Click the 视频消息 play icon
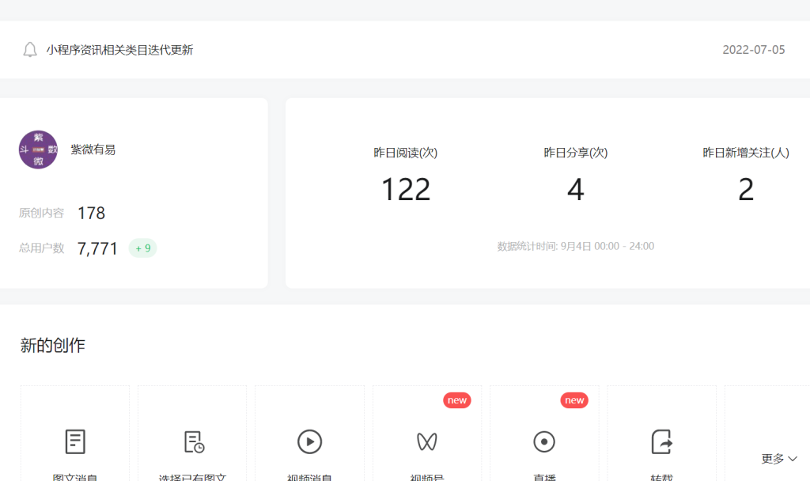This screenshot has width=810, height=481. point(309,441)
